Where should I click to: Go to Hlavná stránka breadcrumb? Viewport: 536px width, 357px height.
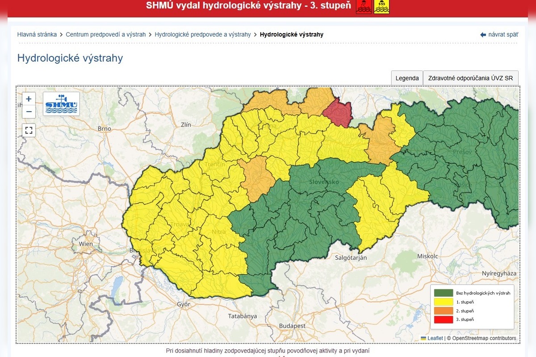tap(37, 34)
